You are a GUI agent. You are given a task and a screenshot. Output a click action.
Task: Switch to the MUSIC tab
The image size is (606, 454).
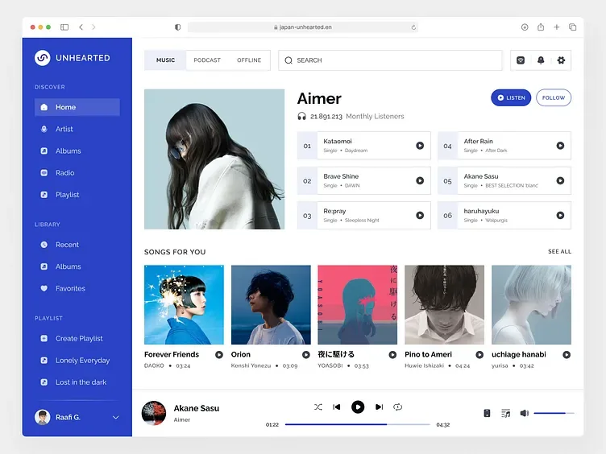pos(165,60)
